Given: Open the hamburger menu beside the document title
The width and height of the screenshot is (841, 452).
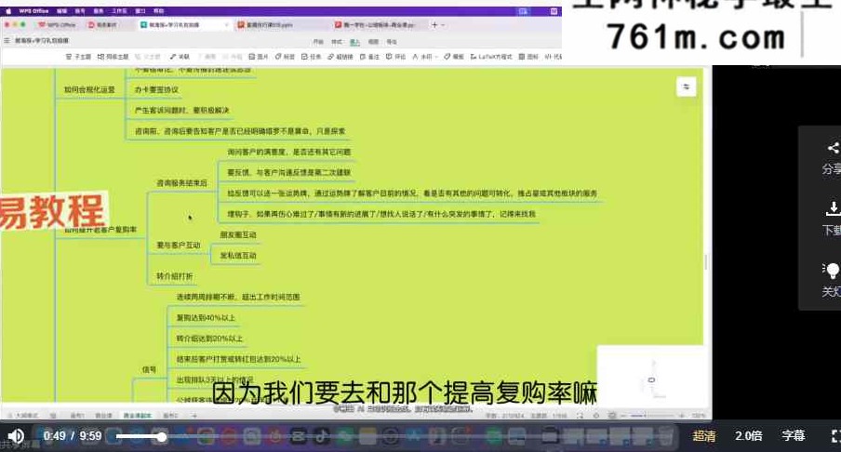Looking at the screenshot, I should pyautogui.click(x=7, y=41).
